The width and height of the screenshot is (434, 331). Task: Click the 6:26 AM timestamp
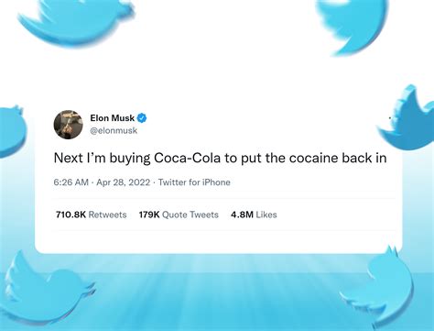coord(71,182)
